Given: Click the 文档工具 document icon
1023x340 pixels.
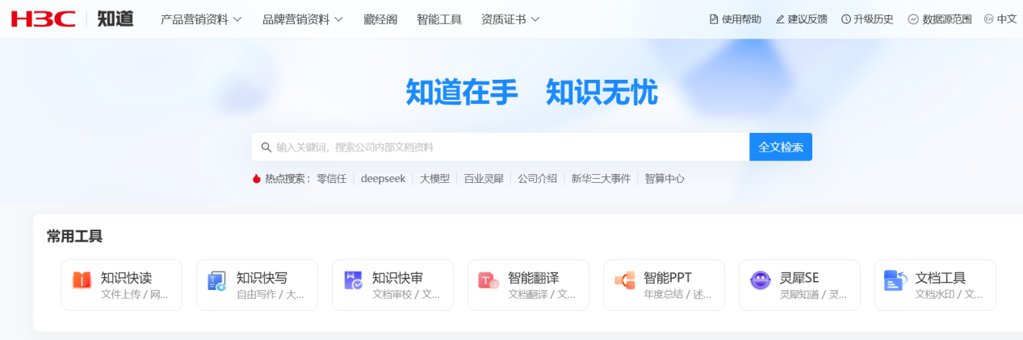Looking at the screenshot, I should pyautogui.click(x=895, y=280).
